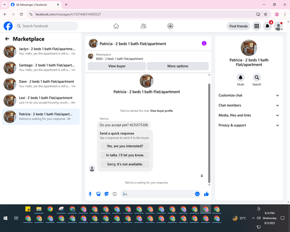Open the volume speaker tray icon
Screen dimensions: 290x232
click(259, 218)
